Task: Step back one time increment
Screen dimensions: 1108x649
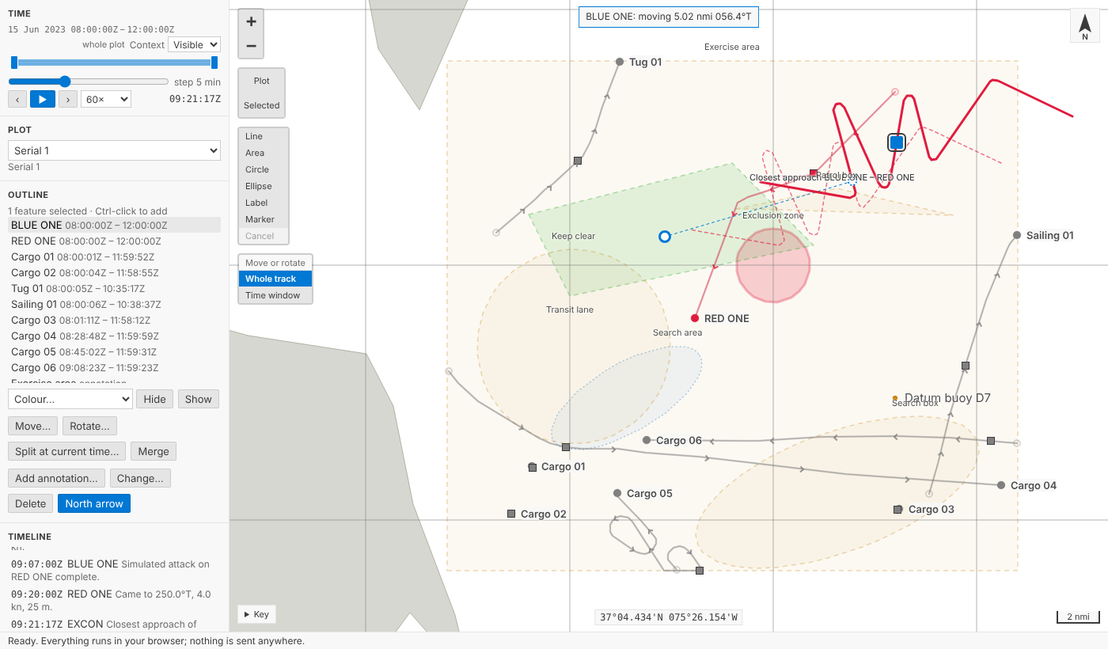Action: [x=17, y=99]
